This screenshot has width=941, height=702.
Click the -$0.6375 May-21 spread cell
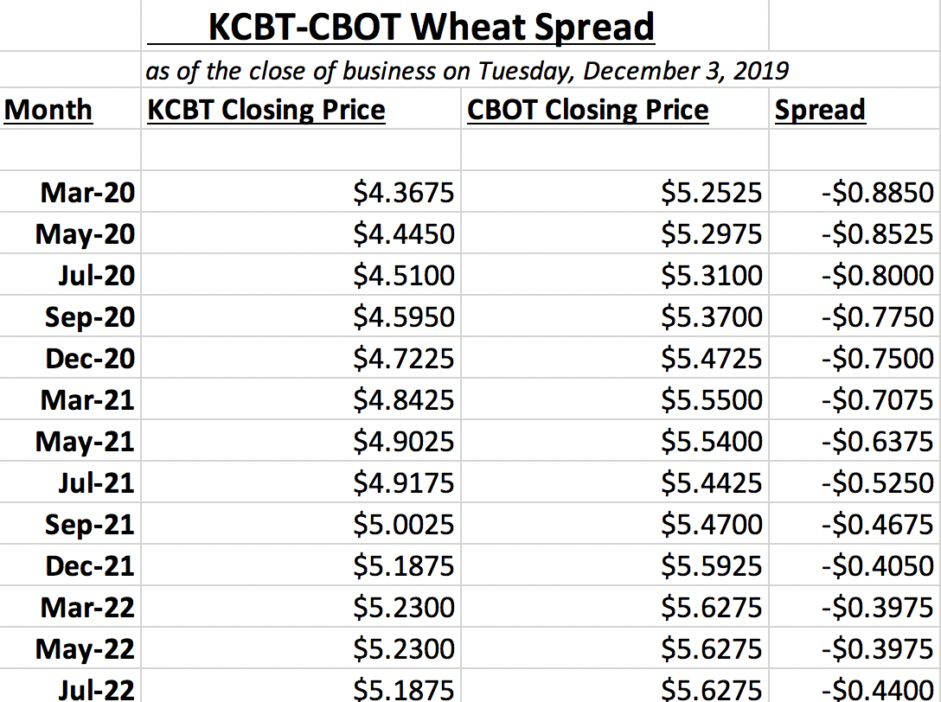click(855, 441)
